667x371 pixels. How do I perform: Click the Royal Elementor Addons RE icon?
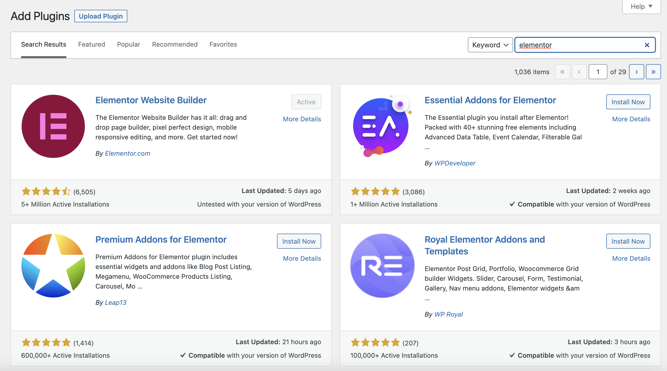tap(382, 265)
